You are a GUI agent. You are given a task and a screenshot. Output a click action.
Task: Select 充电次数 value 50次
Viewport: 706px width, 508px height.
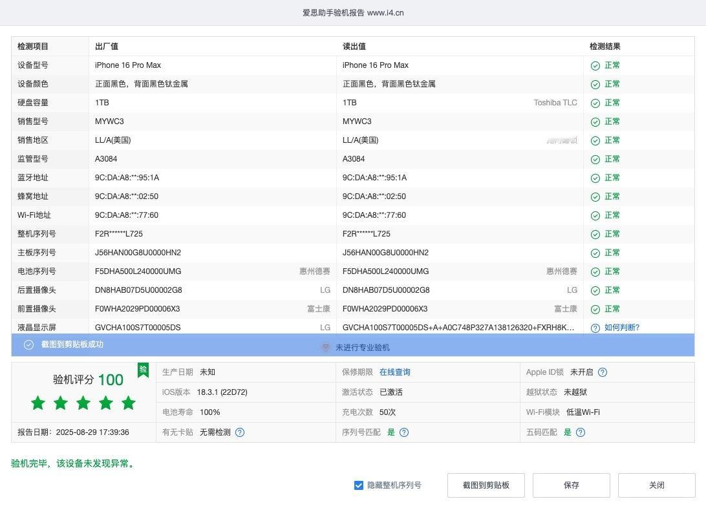(388, 412)
